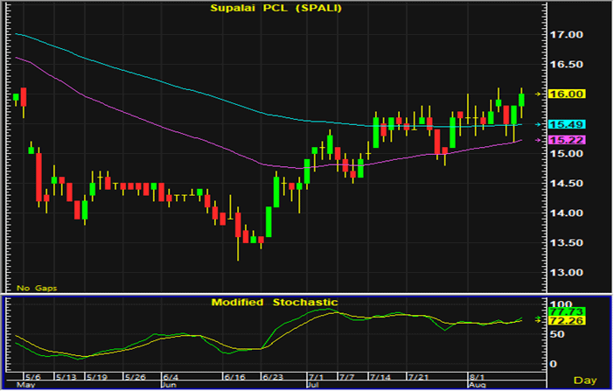
Task: Click the Modified Stochastic panel title
Action: pyautogui.click(x=274, y=303)
